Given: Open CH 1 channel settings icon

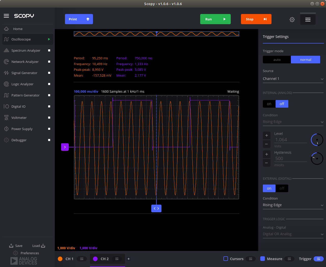Looking at the screenshot, I should point(82,259).
